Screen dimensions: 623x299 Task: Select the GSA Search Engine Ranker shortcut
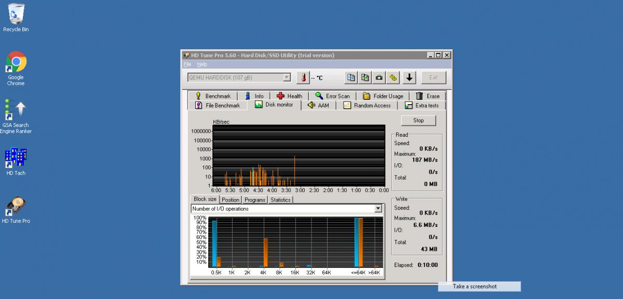(16, 117)
